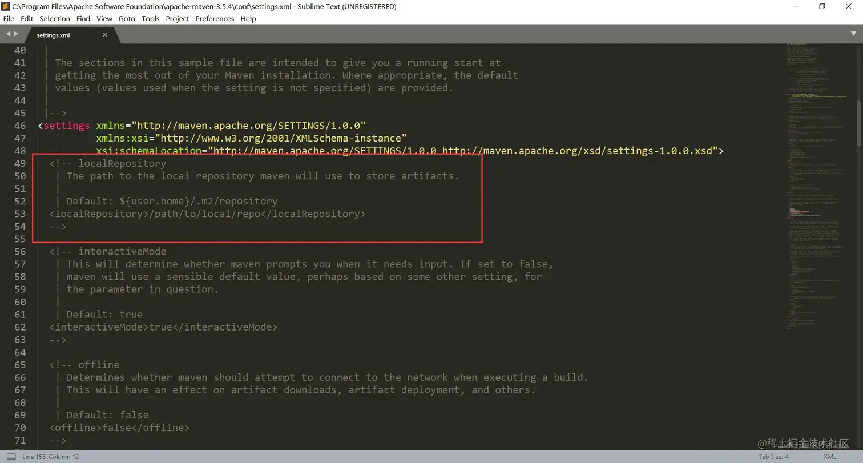The image size is (863, 463).
Task: Click line number 62 in gutter
Action: (20, 327)
